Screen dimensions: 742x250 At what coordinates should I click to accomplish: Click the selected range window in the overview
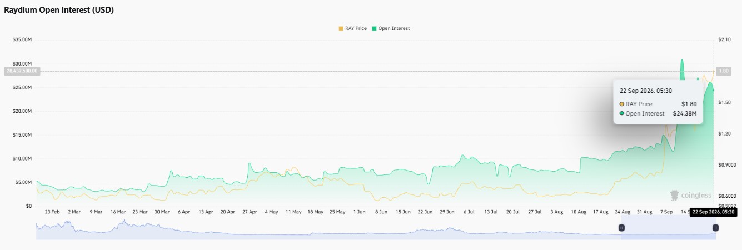(x=669, y=228)
